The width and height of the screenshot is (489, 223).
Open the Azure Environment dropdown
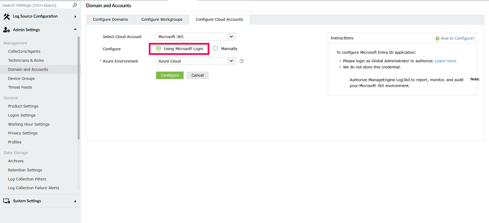(x=195, y=61)
